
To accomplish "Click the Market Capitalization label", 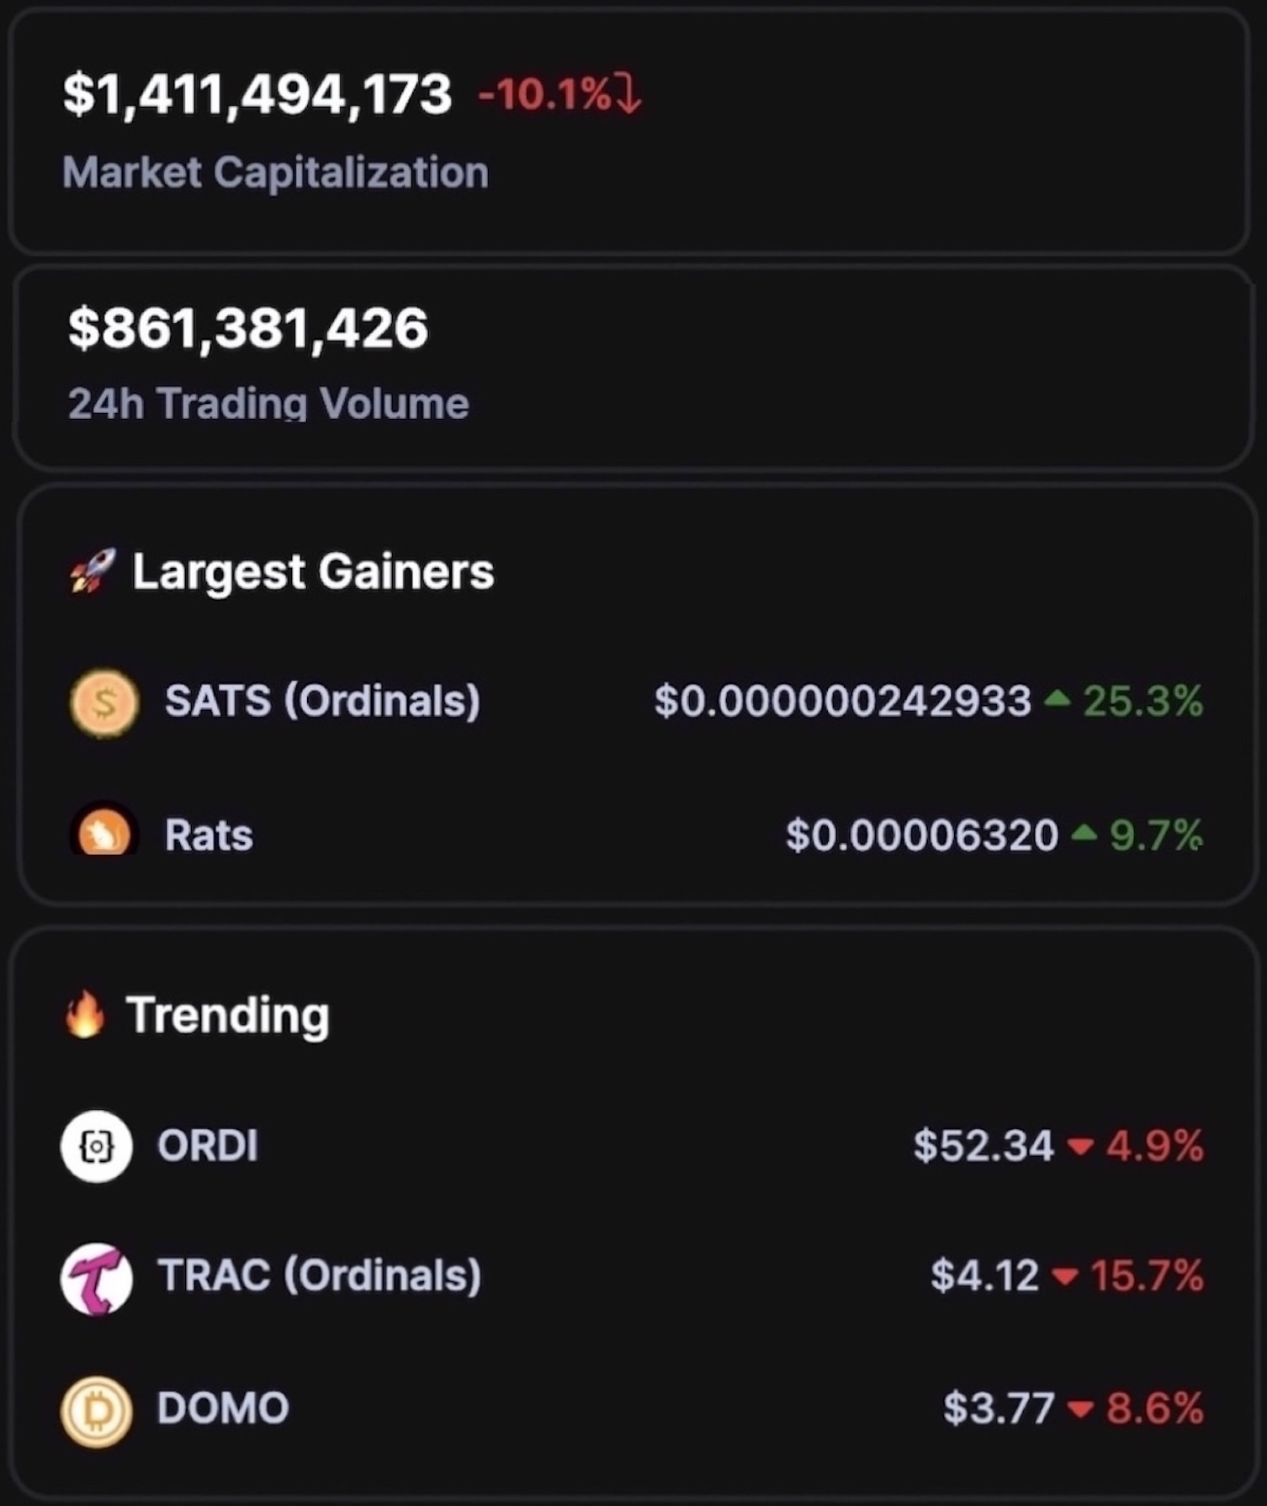I will pyautogui.click(x=276, y=173).
